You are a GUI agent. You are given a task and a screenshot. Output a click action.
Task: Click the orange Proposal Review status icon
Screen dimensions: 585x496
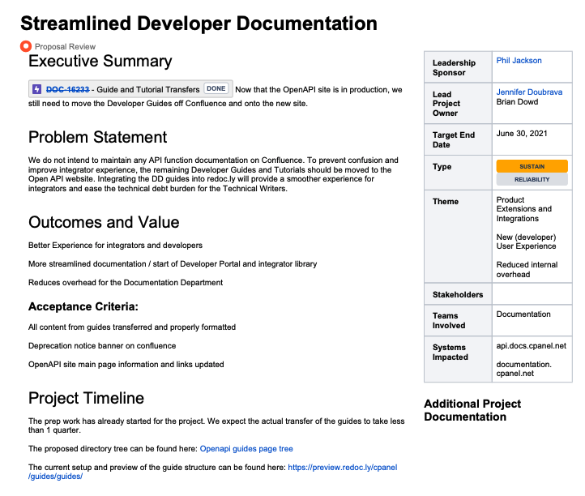pyautogui.click(x=26, y=46)
